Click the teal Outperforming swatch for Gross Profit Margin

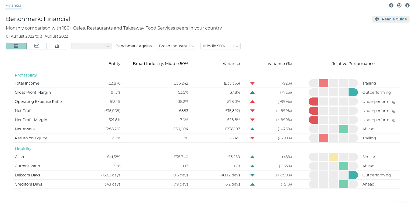point(353,92)
